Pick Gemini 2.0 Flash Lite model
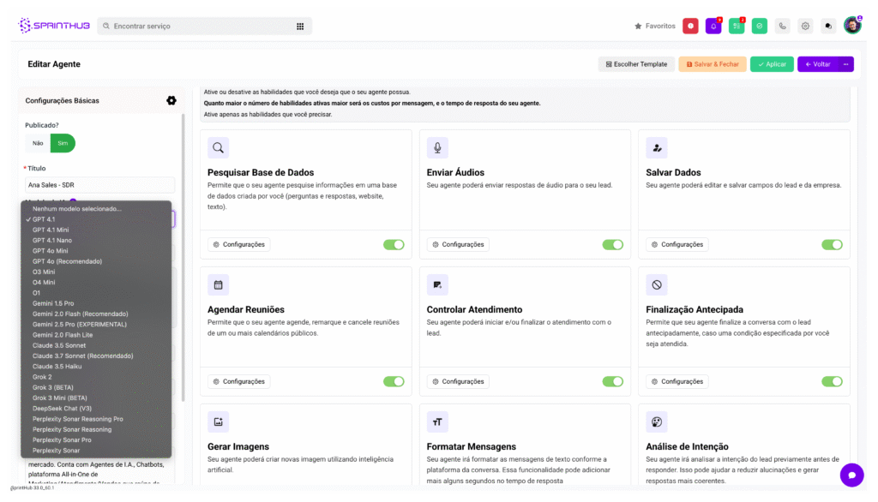Screen dimensions: 878x502 (x=64, y=335)
